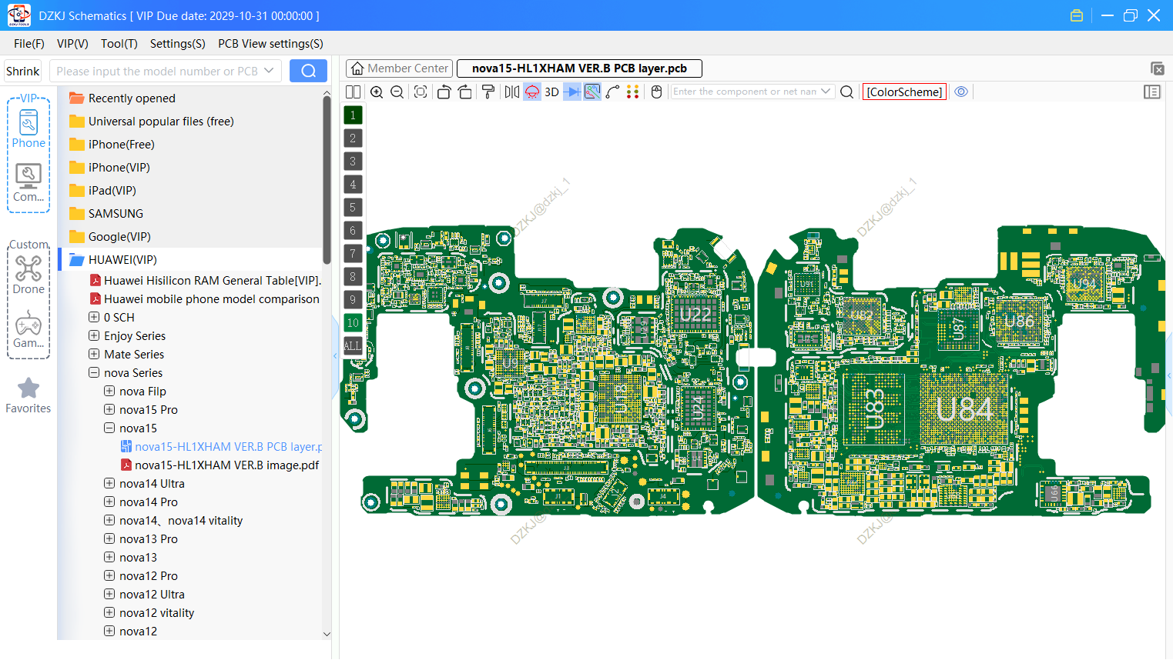Screen dimensions: 1173x660
Task: Go to Member Center
Action: click(399, 68)
